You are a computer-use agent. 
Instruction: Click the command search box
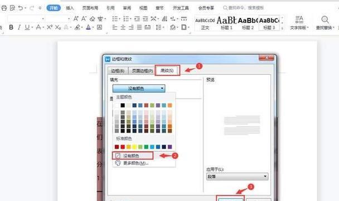click(243, 8)
